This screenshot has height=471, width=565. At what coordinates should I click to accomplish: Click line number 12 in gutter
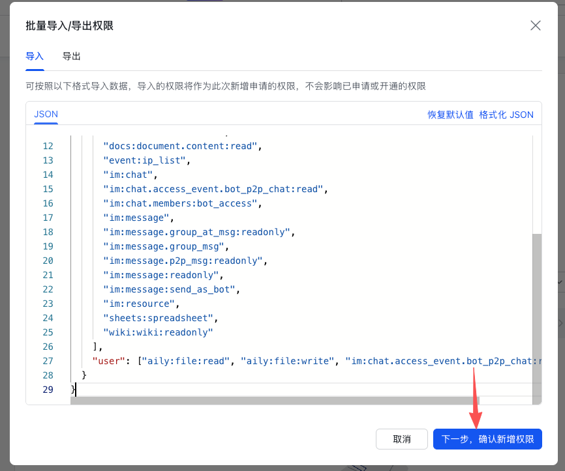pos(48,146)
